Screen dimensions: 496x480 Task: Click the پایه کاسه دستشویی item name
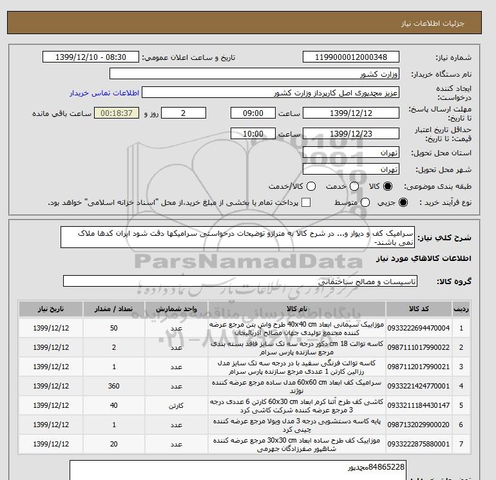pos(297,425)
